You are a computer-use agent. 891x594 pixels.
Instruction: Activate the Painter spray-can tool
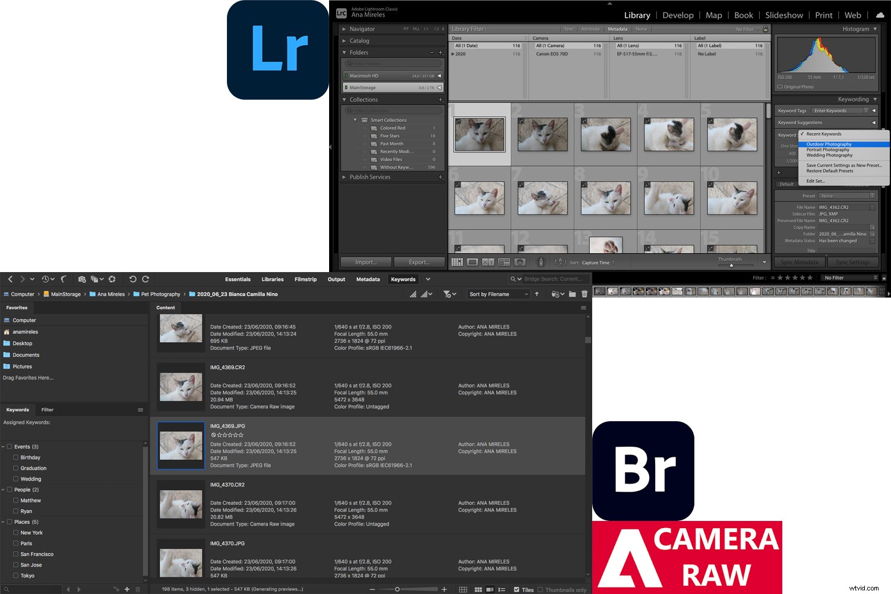pyautogui.click(x=541, y=262)
